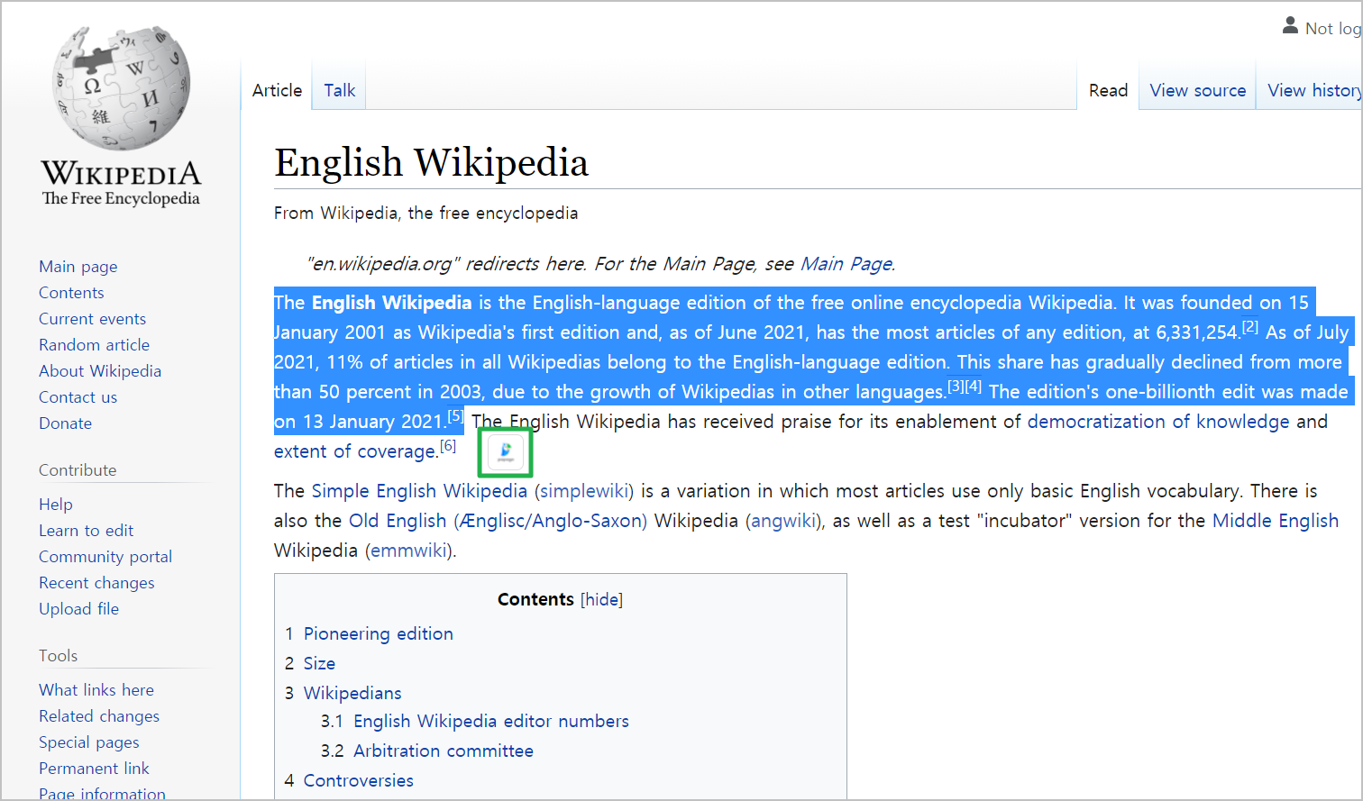Click the Tools sidebar heading
1363x801 pixels.
click(58, 656)
